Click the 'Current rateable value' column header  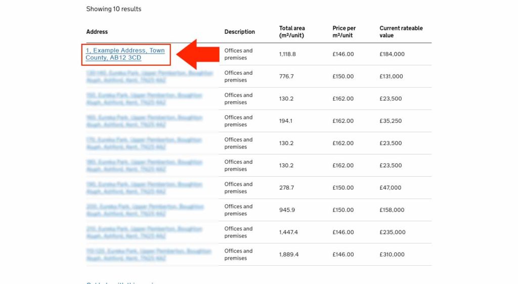coord(401,32)
